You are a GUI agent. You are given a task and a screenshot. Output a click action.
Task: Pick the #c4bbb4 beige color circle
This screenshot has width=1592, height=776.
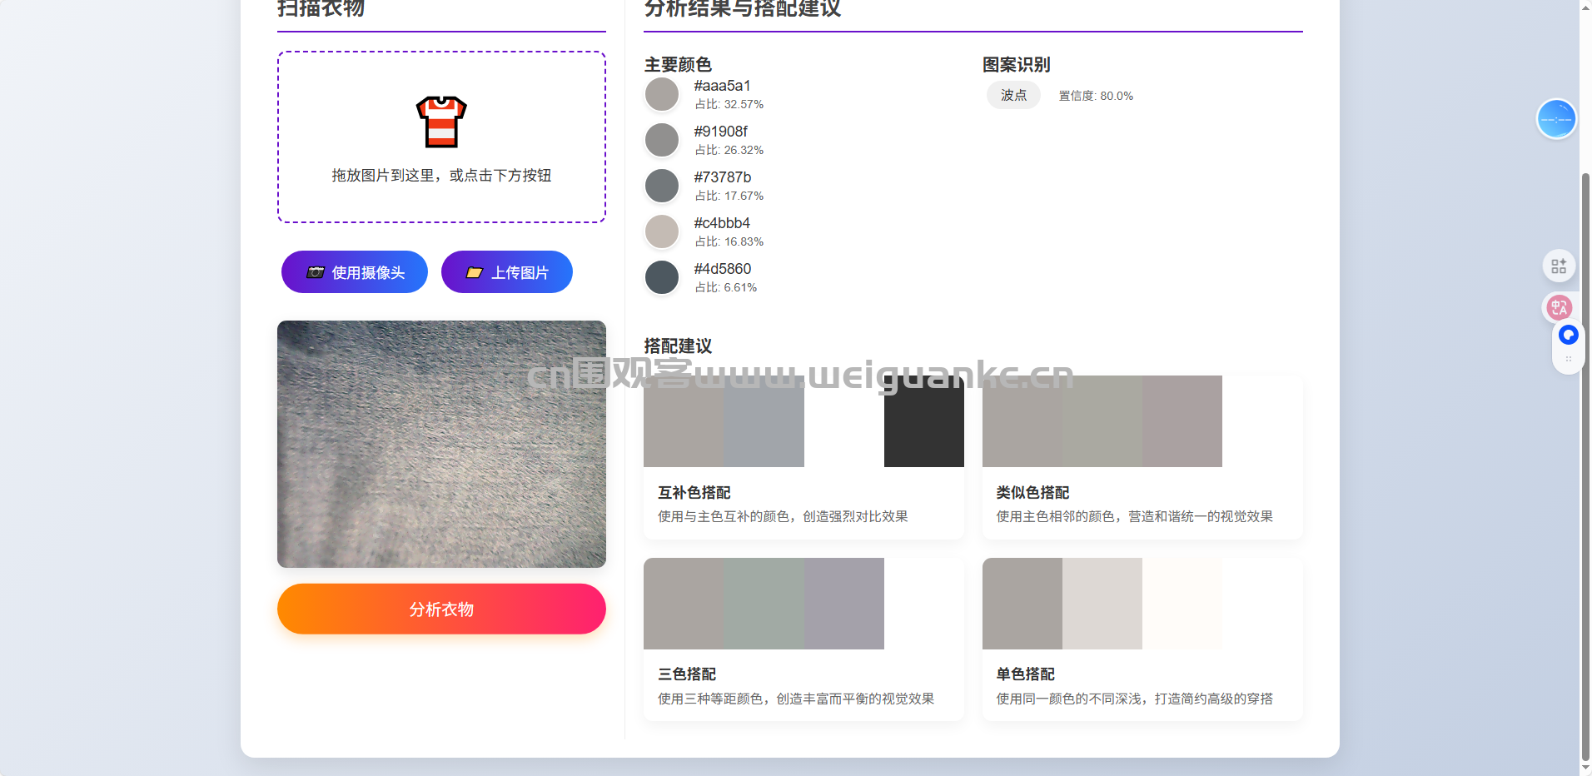(x=662, y=231)
